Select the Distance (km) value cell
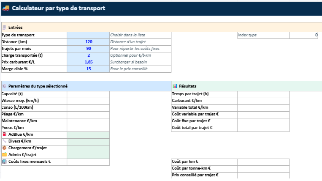 (x=88, y=42)
